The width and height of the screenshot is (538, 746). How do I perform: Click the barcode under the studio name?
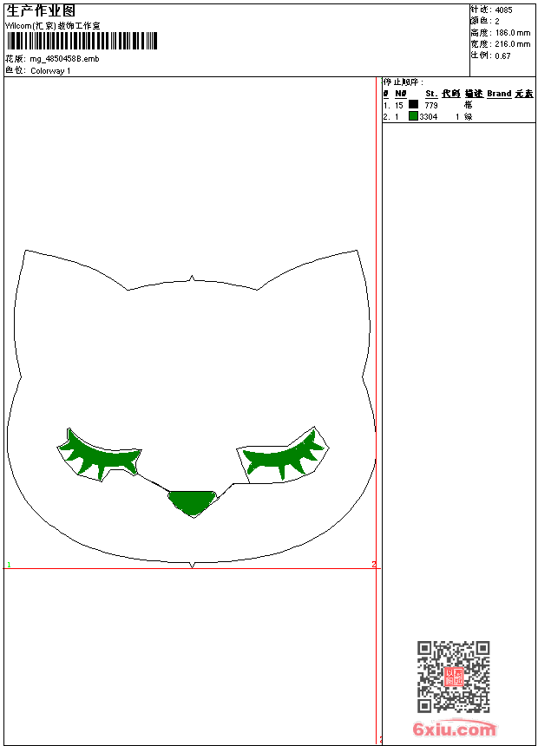[x=82, y=41]
